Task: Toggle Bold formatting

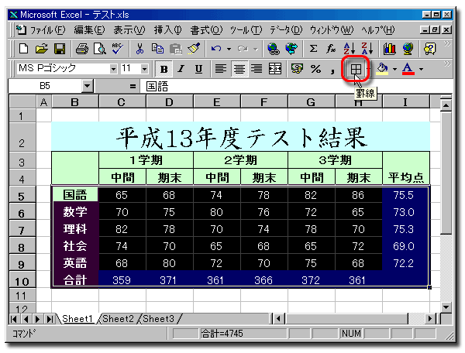Action: click(x=164, y=69)
